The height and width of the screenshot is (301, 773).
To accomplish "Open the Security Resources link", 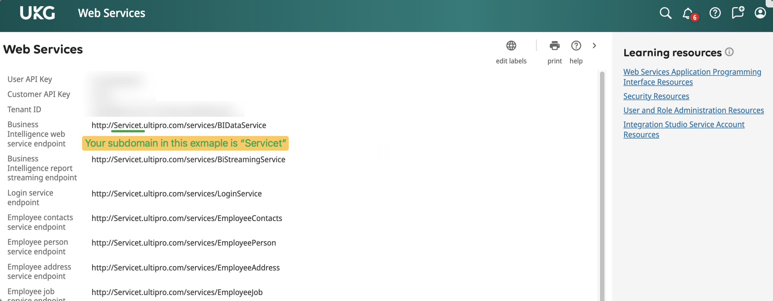I will point(656,96).
